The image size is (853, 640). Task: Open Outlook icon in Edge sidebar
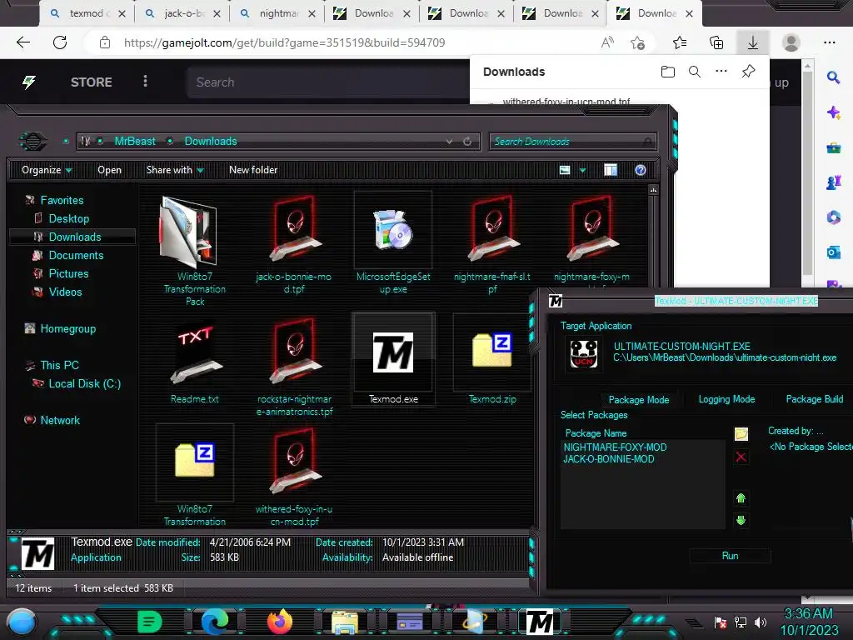tap(833, 252)
